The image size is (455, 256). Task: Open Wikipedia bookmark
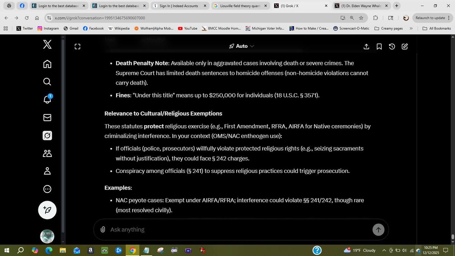pos(119,28)
